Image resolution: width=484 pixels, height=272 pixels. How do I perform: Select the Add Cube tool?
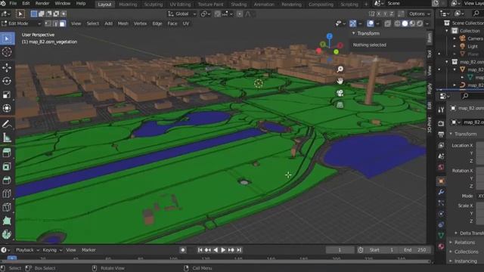7,153
